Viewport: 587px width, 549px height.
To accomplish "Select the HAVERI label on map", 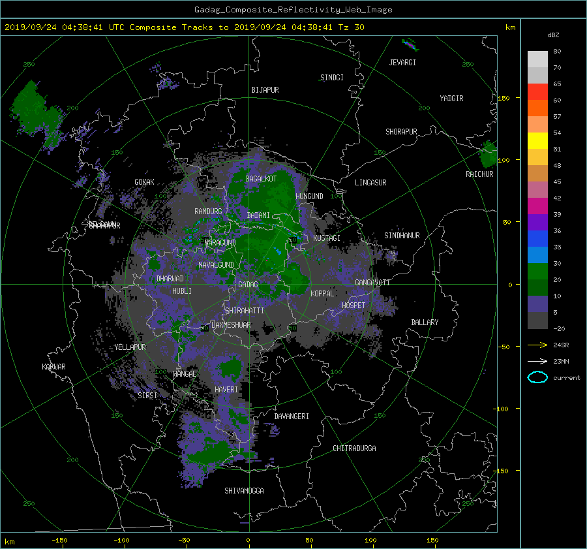I will pos(226,389).
